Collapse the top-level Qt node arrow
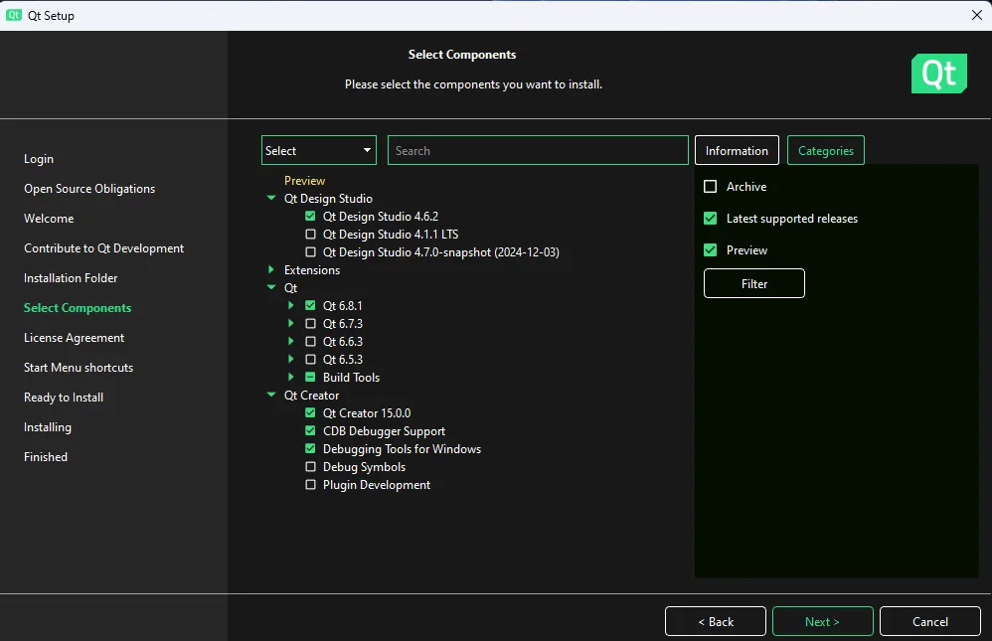The height and width of the screenshot is (641, 992). [x=271, y=287]
